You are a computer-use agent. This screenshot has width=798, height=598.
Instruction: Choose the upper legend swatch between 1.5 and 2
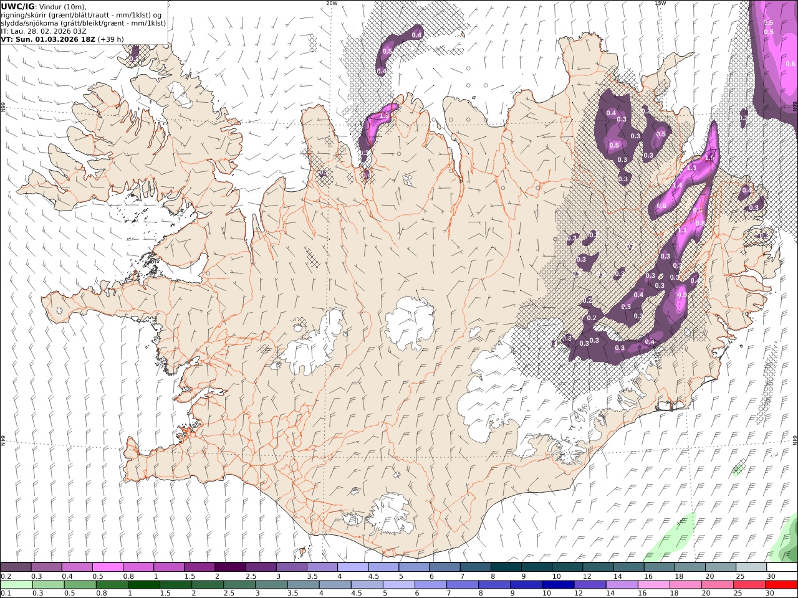(x=199, y=567)
